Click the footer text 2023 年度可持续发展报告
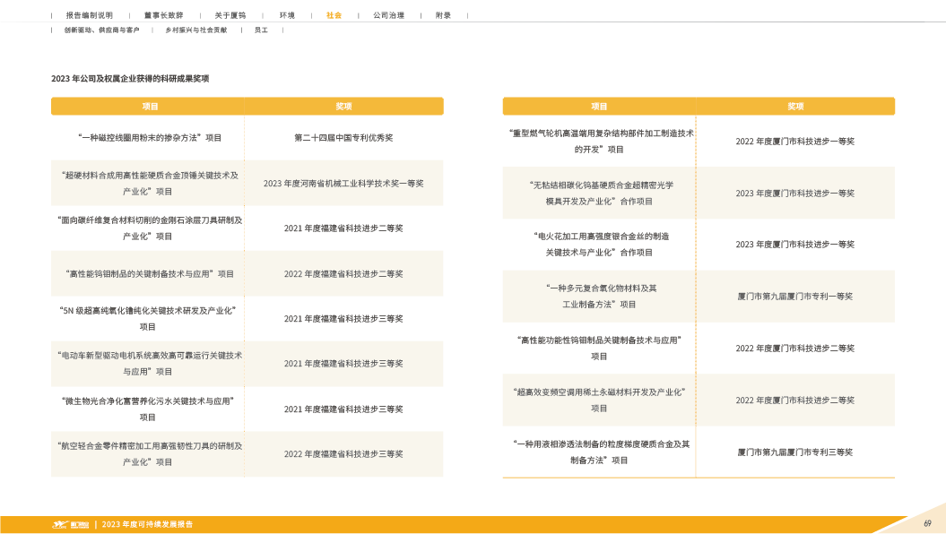 147,524
